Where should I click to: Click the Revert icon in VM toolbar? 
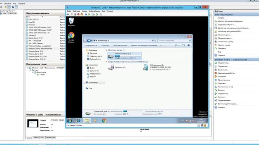pos(97,14)
